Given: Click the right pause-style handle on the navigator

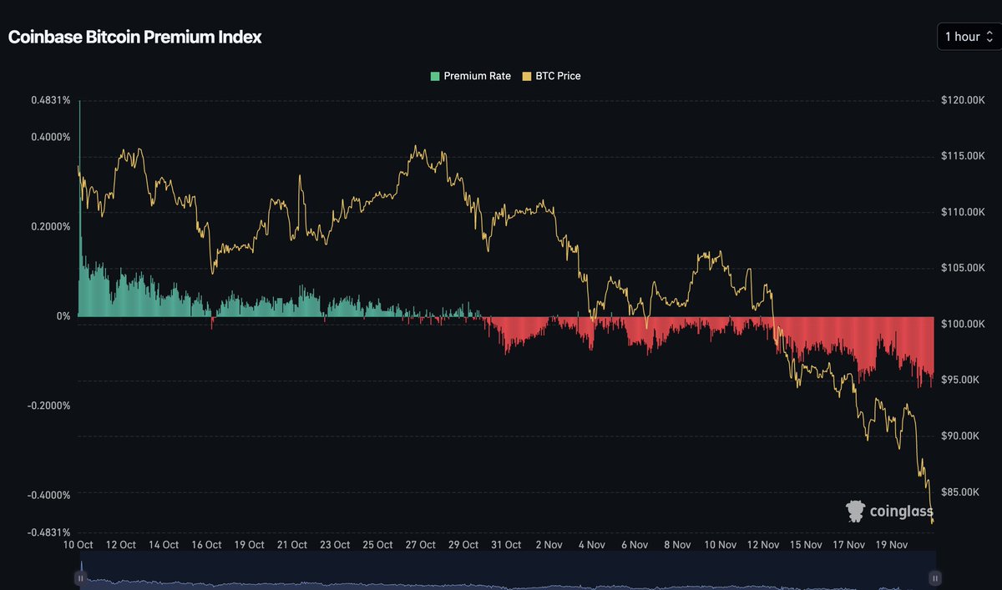Looking at the screenshot, I should [934, 577].
